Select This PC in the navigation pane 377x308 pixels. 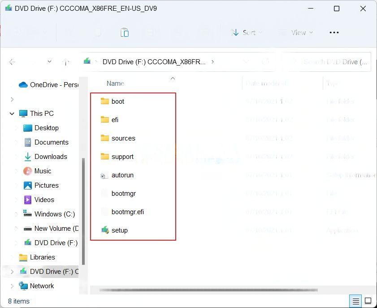(37, 114)
